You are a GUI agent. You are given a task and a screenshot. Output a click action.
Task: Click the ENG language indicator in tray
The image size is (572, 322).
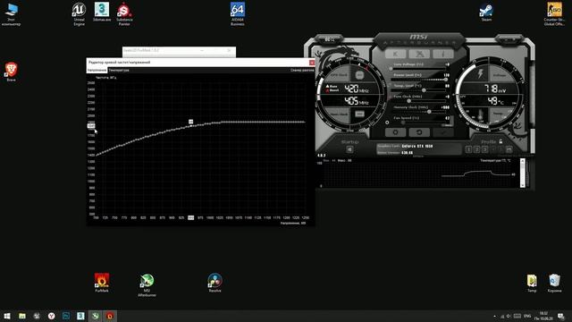527,316
